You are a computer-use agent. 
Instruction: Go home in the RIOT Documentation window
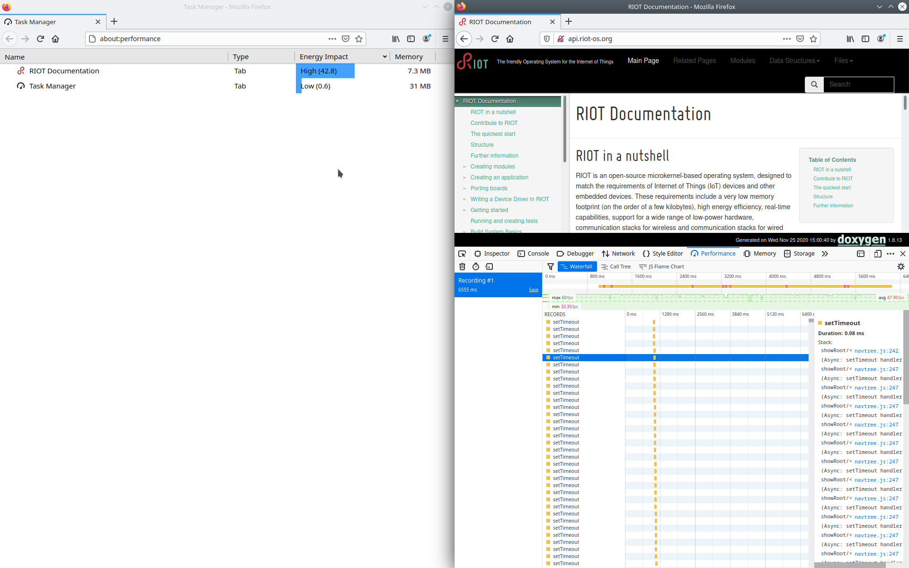coord(510,39)
